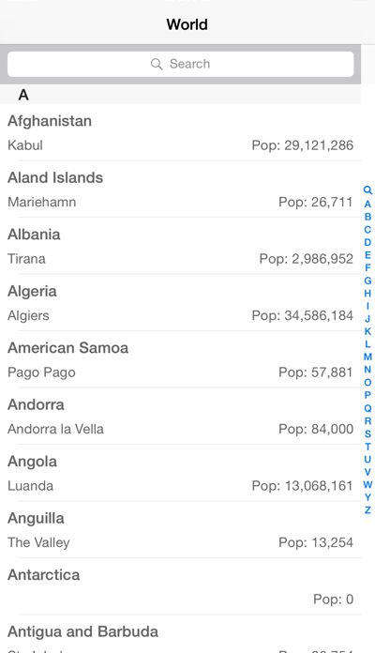375x653 pixels.
Task: Open the Andorra entry
Action: pyautogui.click(x=181, y=416)
